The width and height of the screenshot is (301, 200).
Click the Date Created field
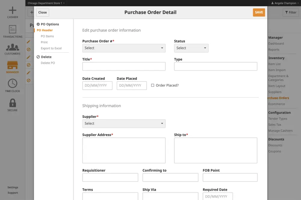pyautogui.click(x=97, y=86)
